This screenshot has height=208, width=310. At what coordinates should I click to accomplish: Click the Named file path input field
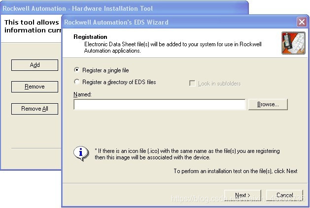[x=159, y=104]
